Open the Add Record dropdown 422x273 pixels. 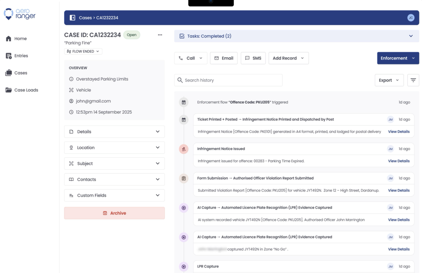coord(289,58)
